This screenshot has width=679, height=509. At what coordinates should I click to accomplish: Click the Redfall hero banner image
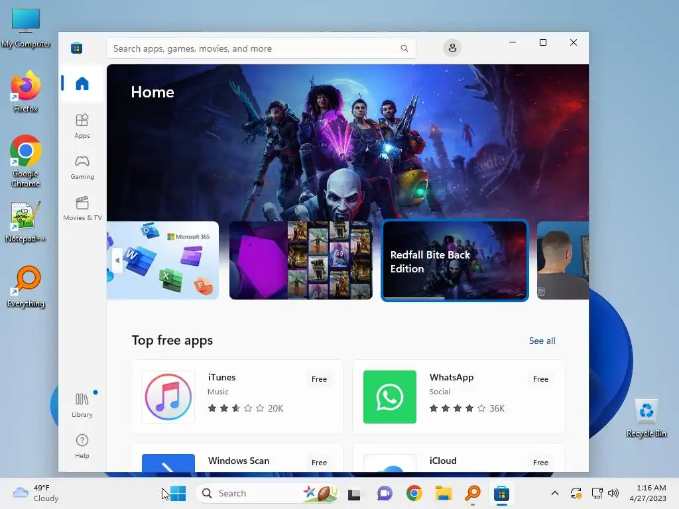347,143
